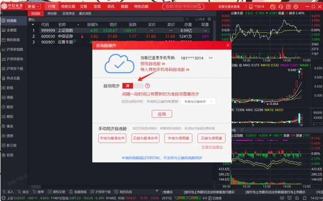Click 证券交易未登录 login text
323x201 pixels.
(229, 7)
